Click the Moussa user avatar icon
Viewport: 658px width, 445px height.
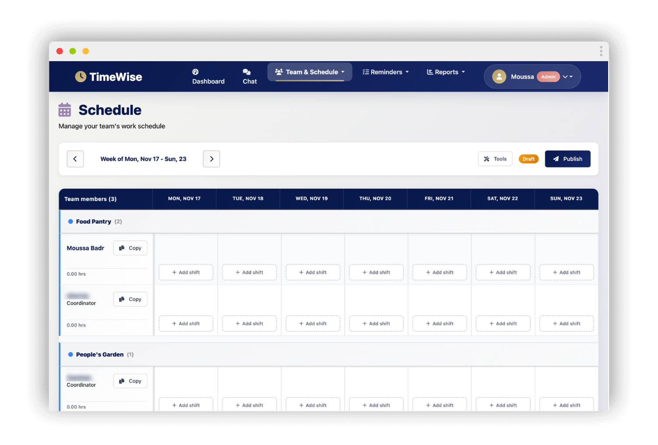[499, 77]
